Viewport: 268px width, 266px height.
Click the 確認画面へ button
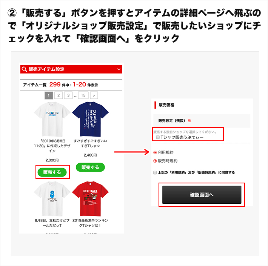tap(202, 195)
